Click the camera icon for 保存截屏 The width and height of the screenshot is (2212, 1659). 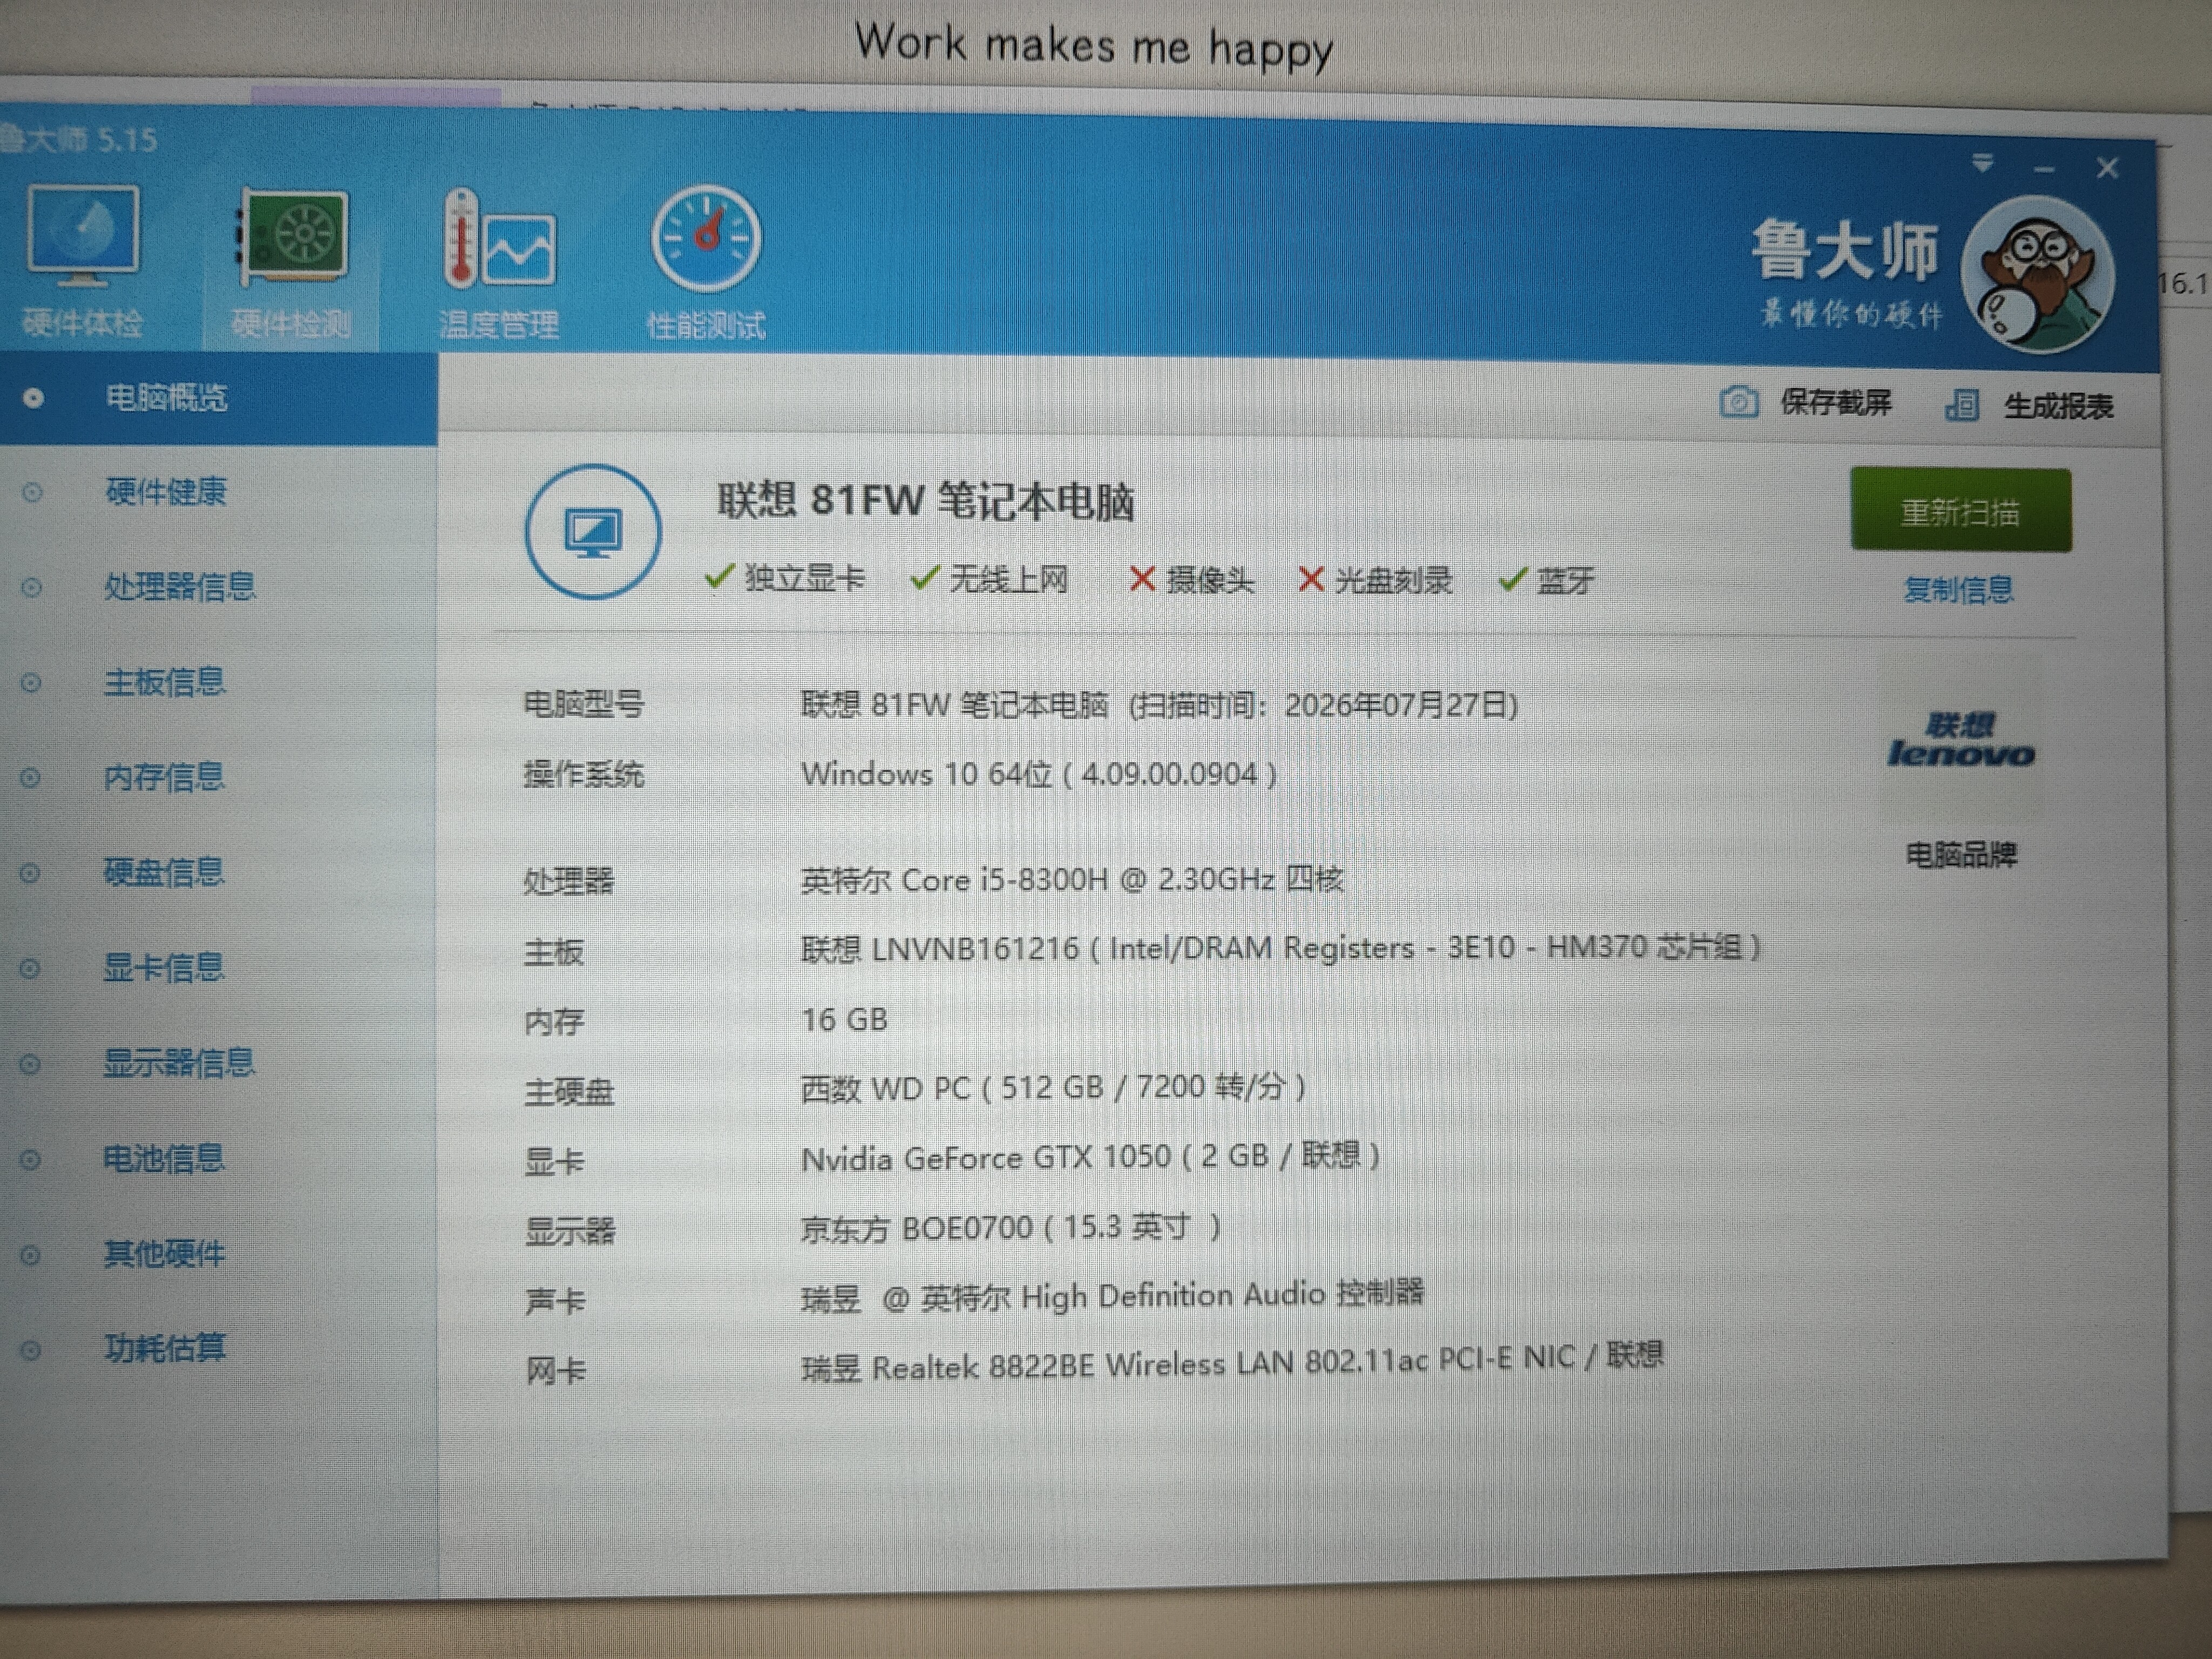(1739, 403)
